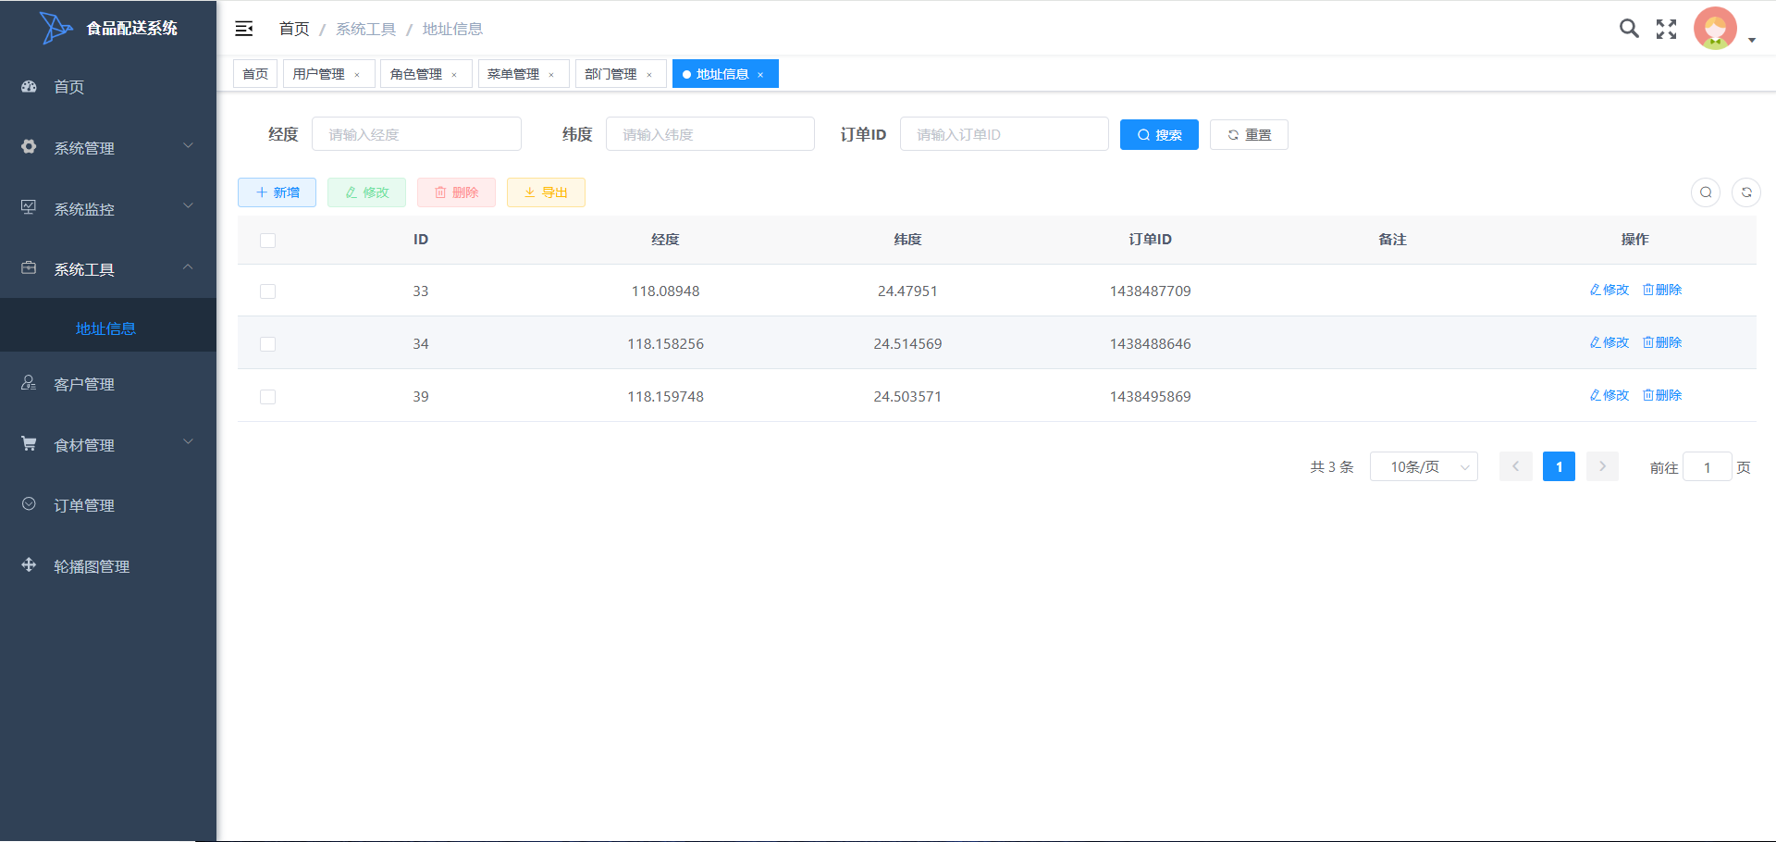Check the row with ID 33
Image resolution: width=1776 pixels, height=842 pixels.
click(x=268, y=291)
